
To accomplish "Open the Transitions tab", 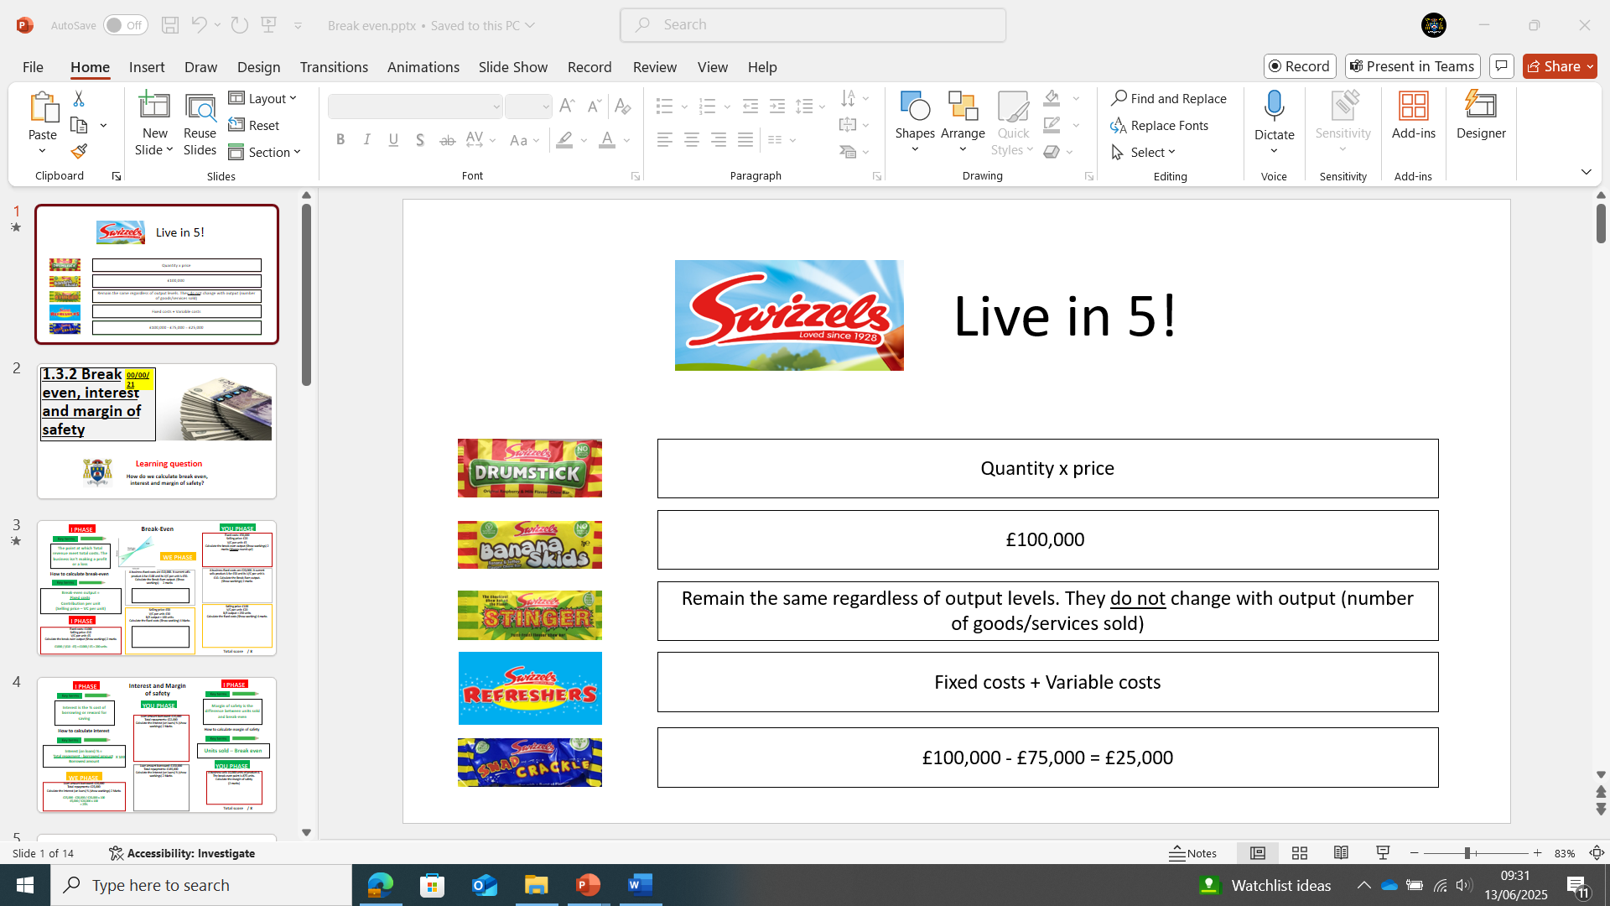I will click(334, 67).
